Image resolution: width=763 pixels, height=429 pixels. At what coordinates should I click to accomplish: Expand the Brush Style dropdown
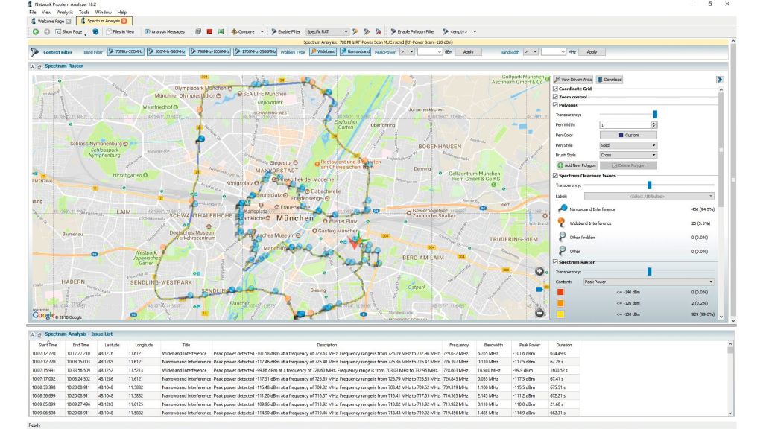pyautogui.click(x=627, y=155)
